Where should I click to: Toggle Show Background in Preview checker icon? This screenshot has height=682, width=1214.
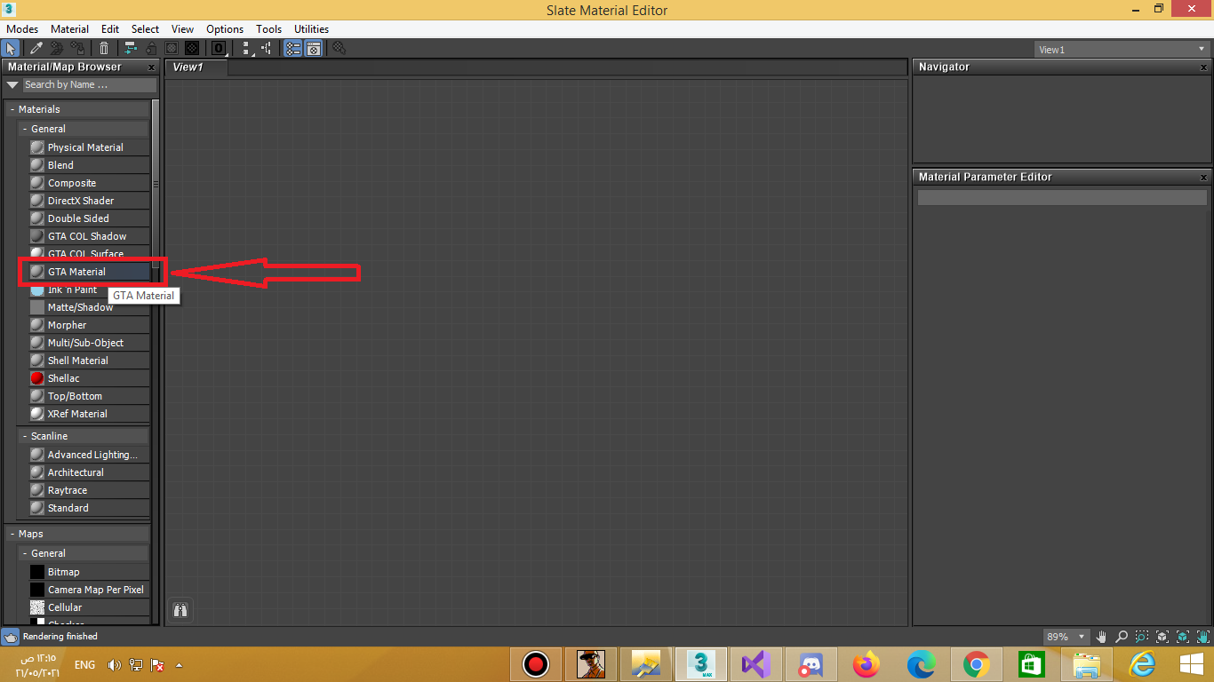point(191,49)
